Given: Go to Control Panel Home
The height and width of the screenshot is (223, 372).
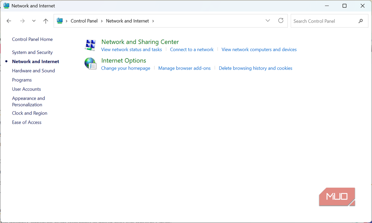Looking at the screenshot, I should (x=32, y=39).
